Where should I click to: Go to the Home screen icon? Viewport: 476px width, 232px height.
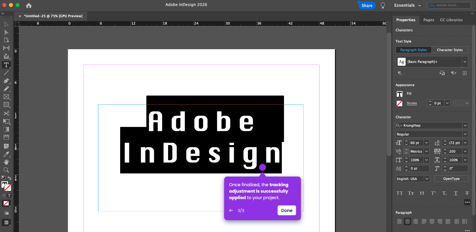coord(29,5)
